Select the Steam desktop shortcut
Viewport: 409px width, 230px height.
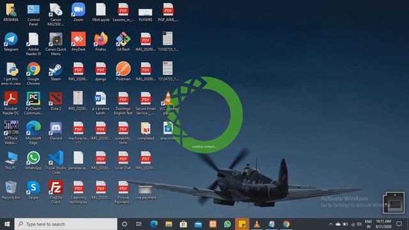[56, 72]
